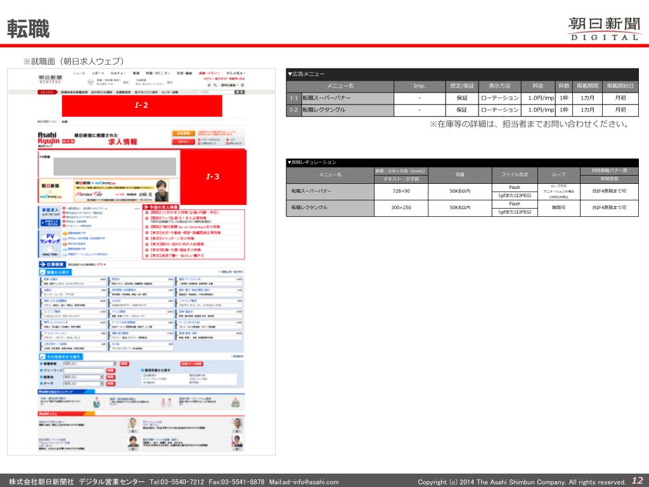
Task: Click the red login button below the orange button
Action: click(183, 141)
